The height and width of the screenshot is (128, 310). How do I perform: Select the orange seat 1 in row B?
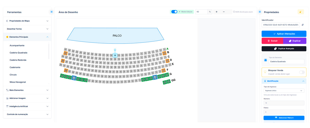point(164,53)
